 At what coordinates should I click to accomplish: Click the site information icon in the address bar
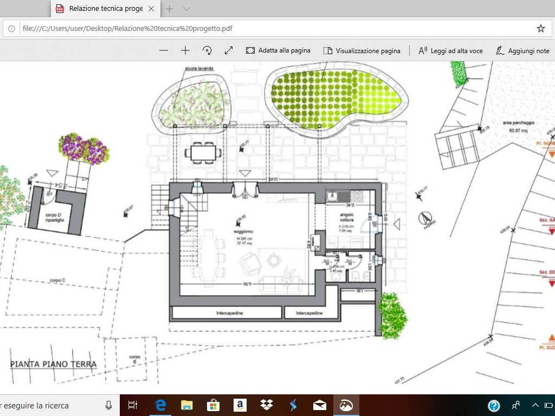point(11,28)
